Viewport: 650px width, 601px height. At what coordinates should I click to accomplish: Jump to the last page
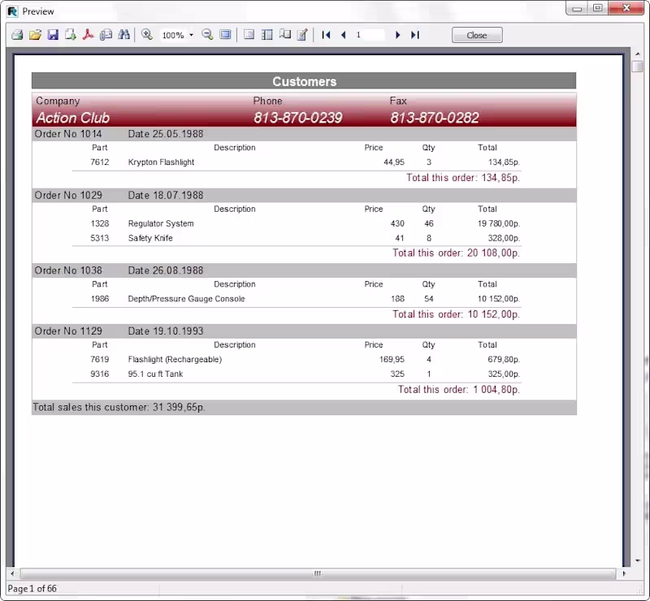(415, 35)
